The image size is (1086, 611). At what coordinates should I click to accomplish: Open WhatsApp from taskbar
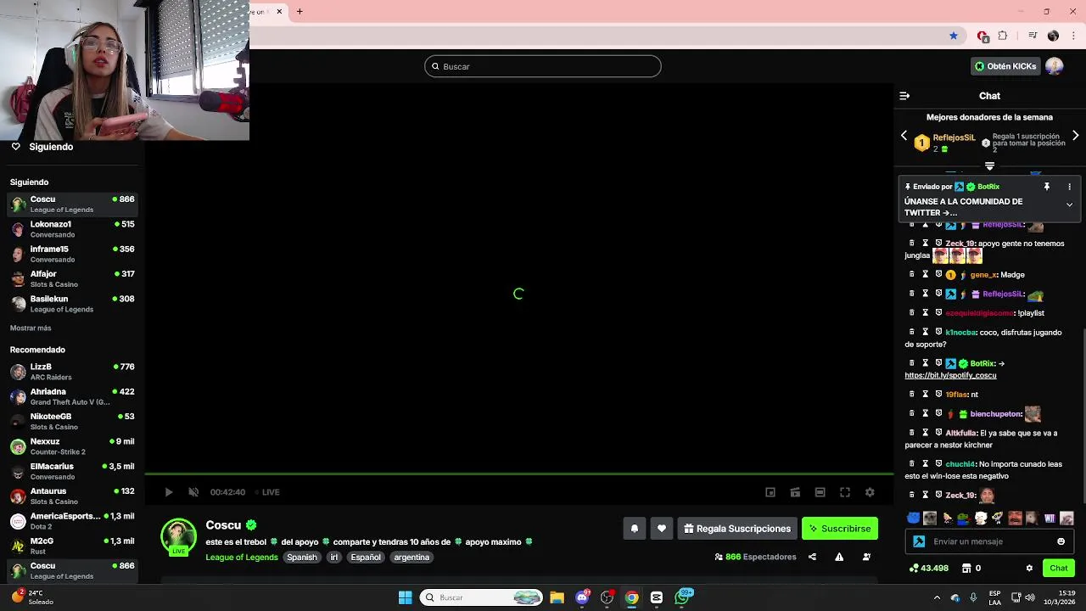coord(681,597)
